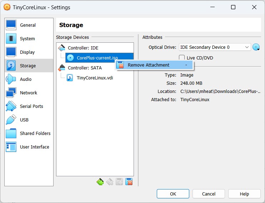
Task: Confirm settings with OK button
Action: [173, 194]
